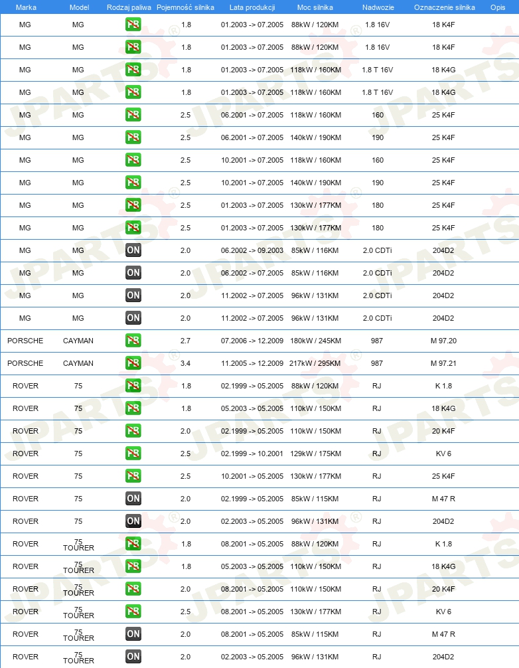Click 75 TOURER model cell in the KV 6 row

pos(78,612)
